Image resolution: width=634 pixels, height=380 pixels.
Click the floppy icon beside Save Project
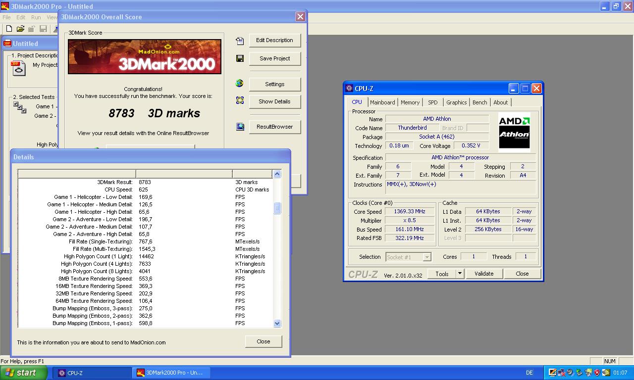240,58
